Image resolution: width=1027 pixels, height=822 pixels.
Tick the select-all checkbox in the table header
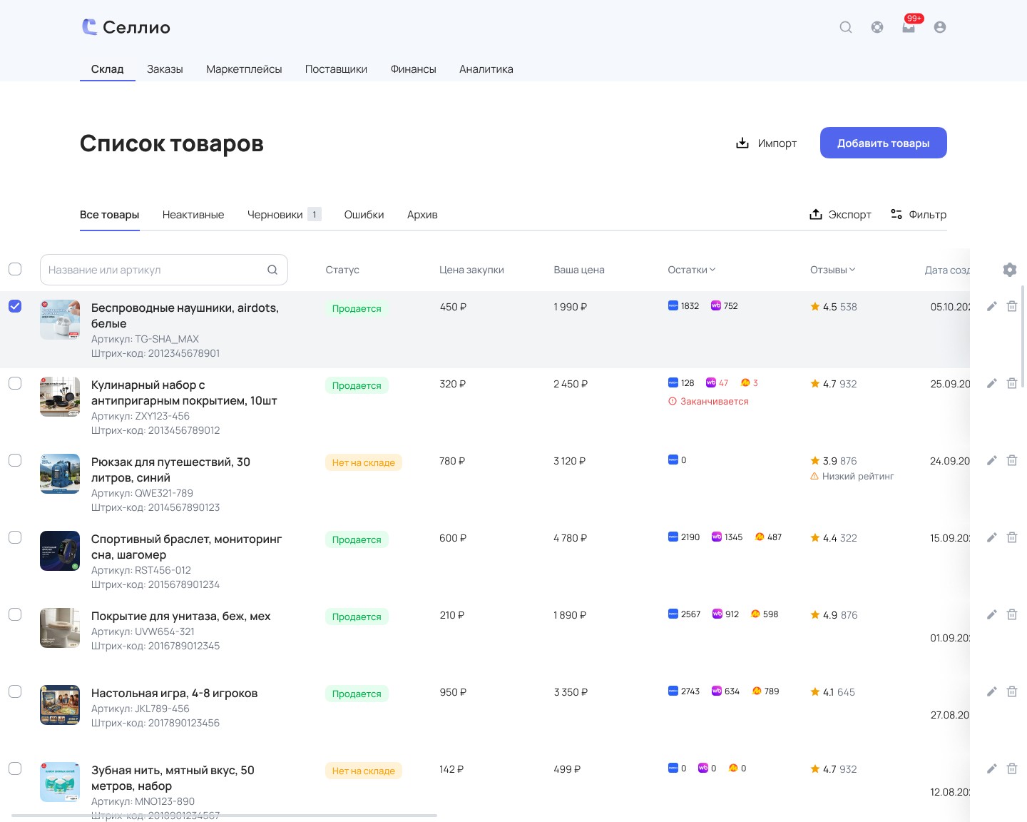pos(15,269)
